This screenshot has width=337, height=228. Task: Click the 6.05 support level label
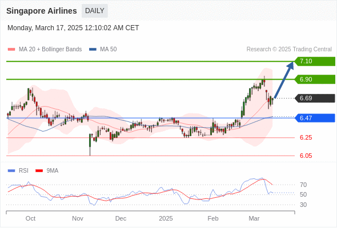306,156
